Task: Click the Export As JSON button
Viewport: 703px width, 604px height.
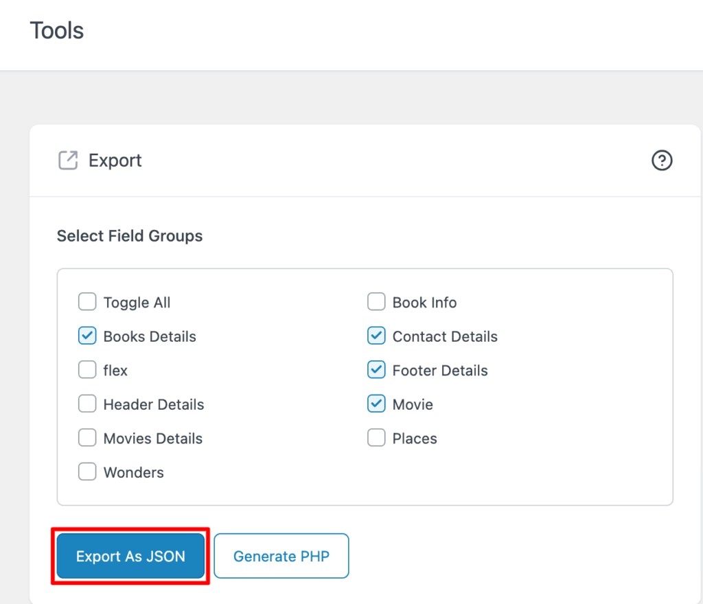Action: [130, 556]
